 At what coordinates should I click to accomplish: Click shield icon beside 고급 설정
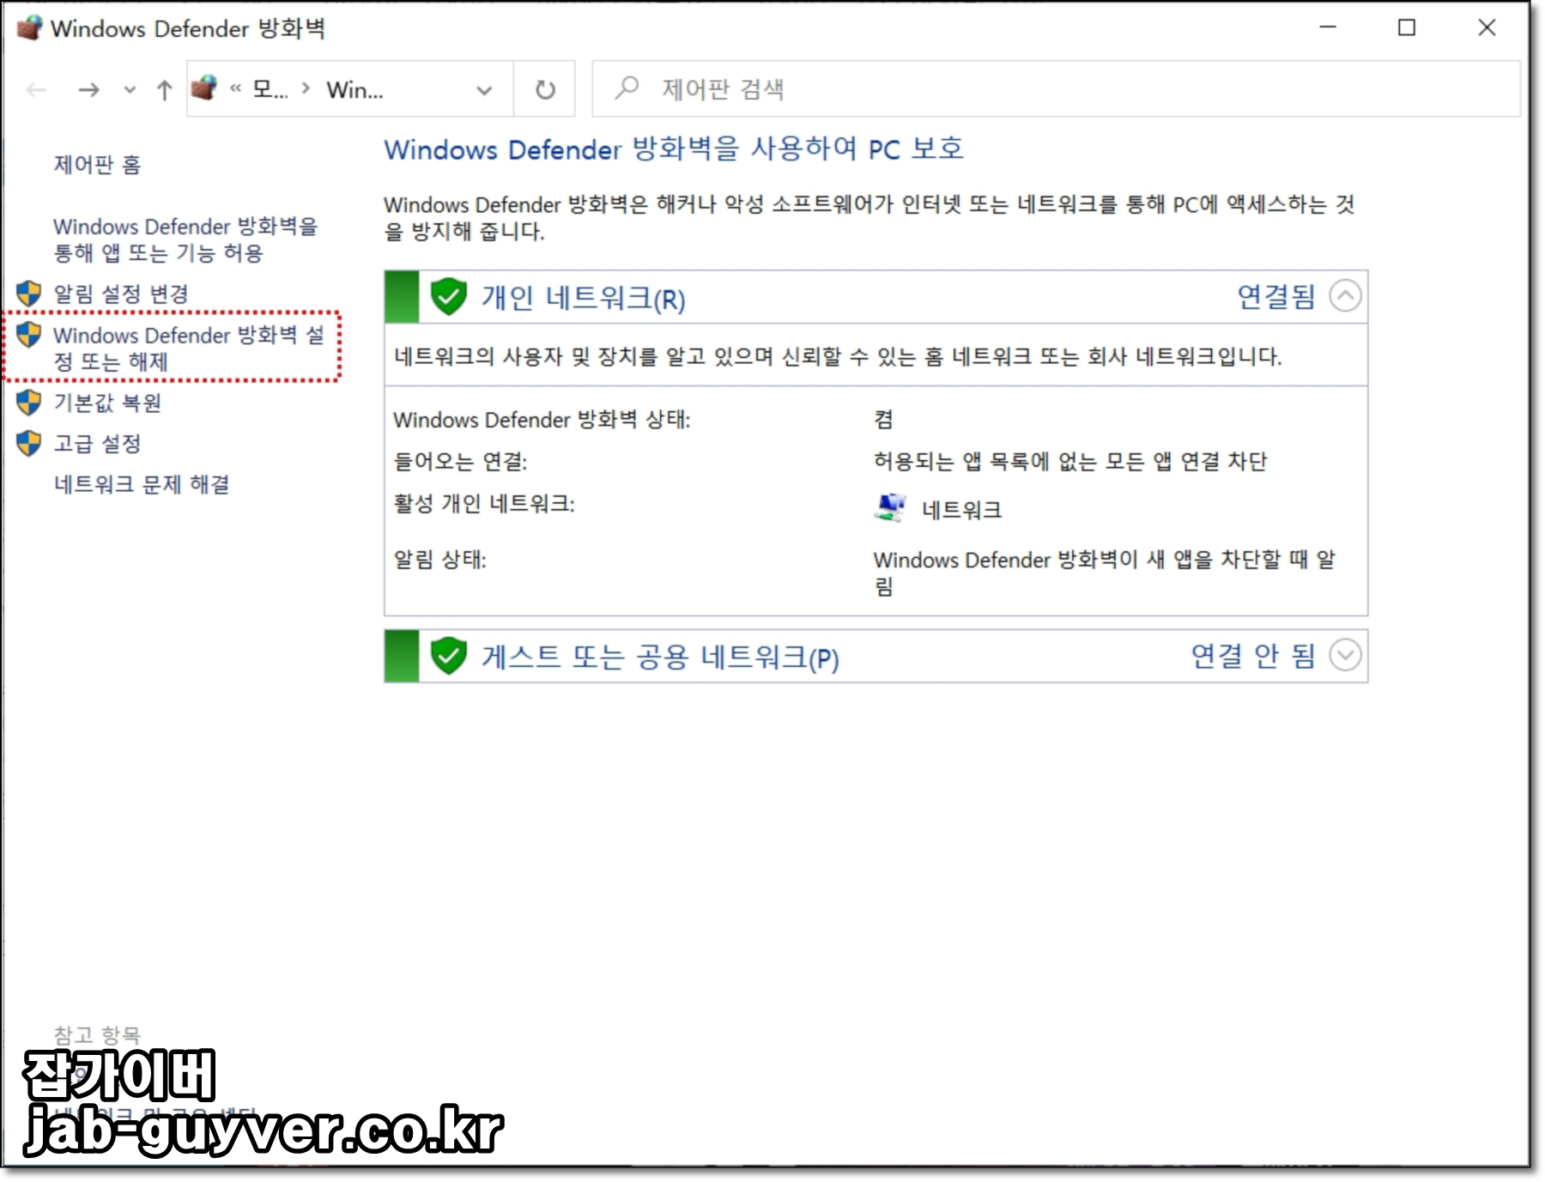click(29, 444)
